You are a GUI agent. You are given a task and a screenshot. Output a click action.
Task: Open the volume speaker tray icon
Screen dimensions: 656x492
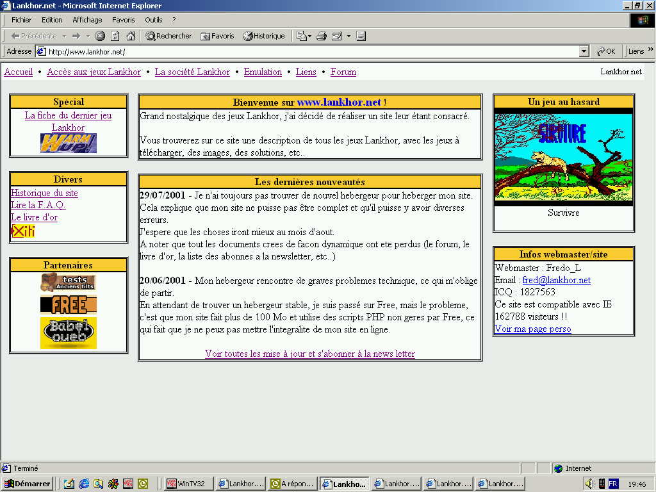point(590,484)
